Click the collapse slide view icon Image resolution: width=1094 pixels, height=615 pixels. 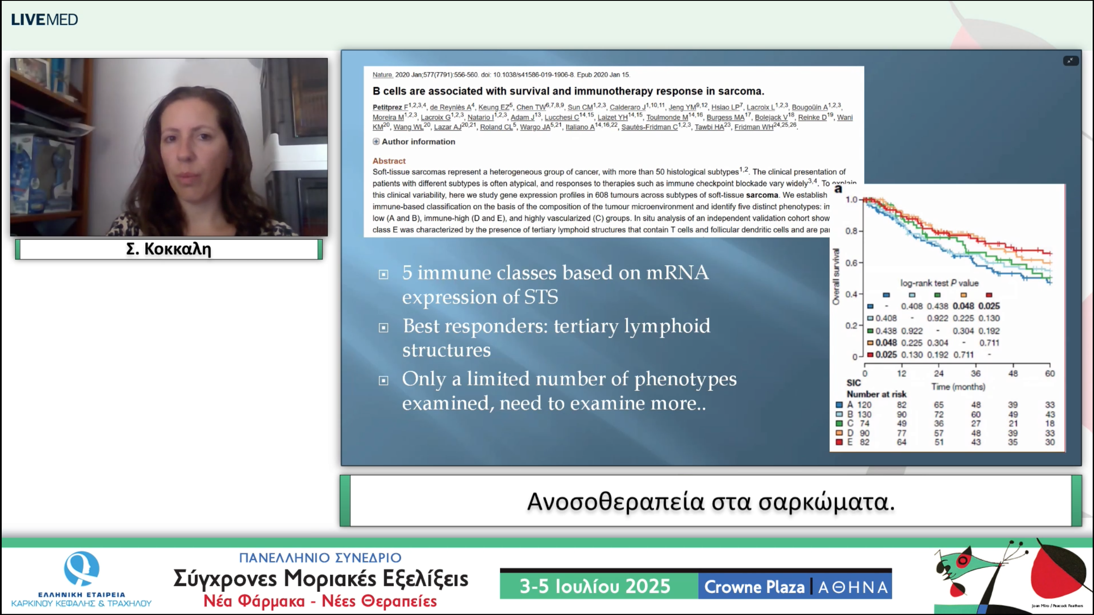click(x=1070, y=61)
